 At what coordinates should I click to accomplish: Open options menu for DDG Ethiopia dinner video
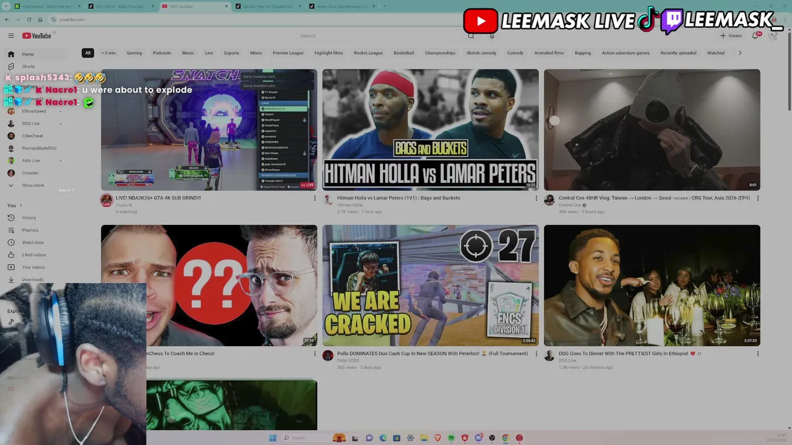757,354
